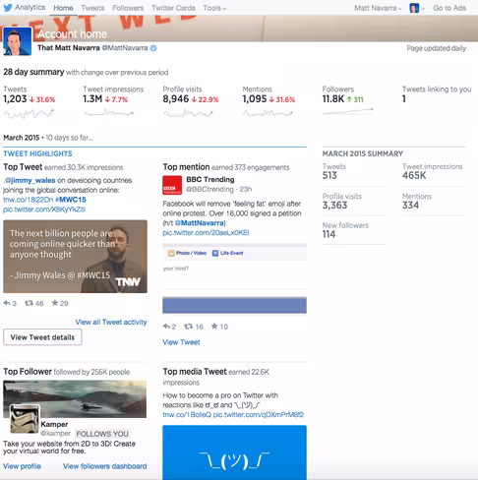Click the Tweets sparkline chart

tap(29, 113)
